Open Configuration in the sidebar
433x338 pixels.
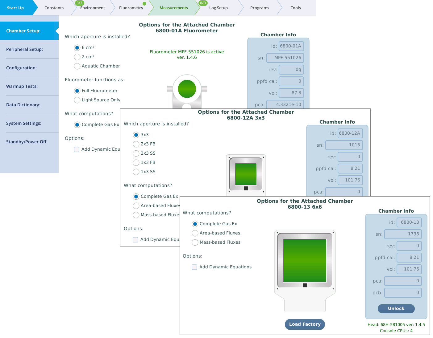(x=29, y=68)
